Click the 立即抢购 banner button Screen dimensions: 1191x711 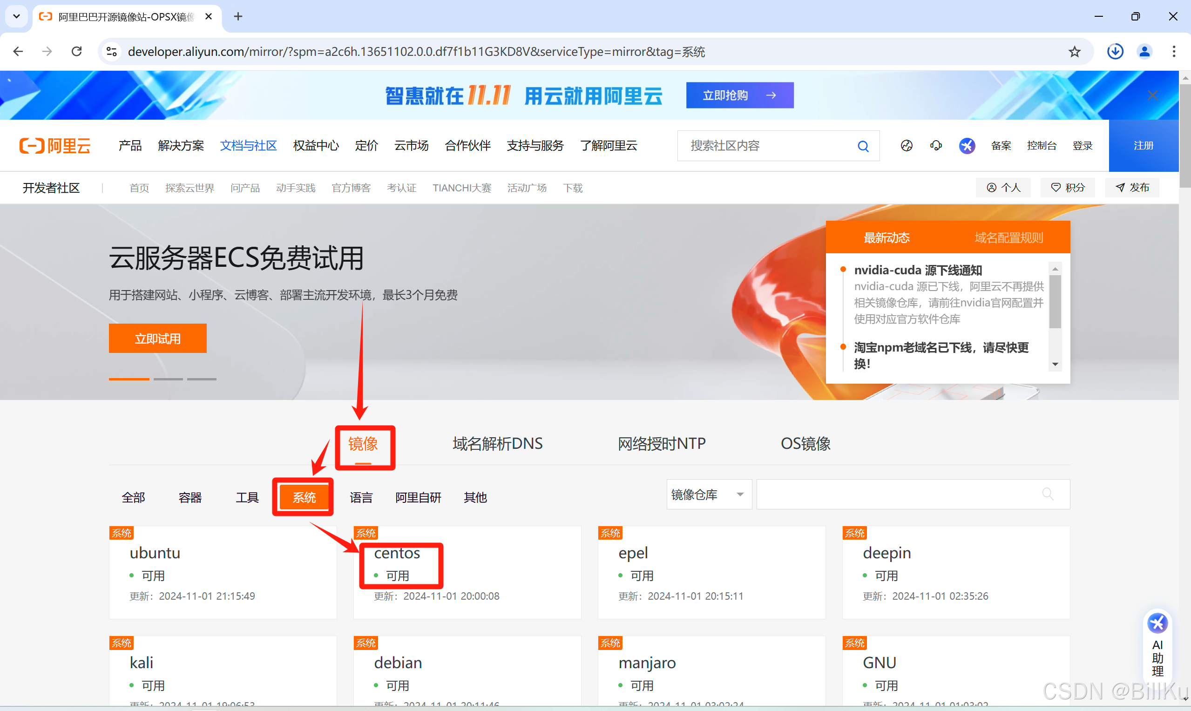pos(740,95)
